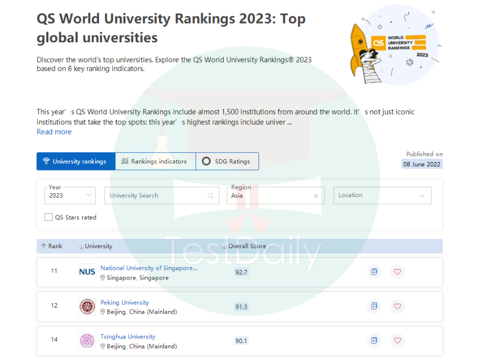This screenshot has width=495, height=363.
Task: Open the Peking University link
Action: click(x=124, y=303)
